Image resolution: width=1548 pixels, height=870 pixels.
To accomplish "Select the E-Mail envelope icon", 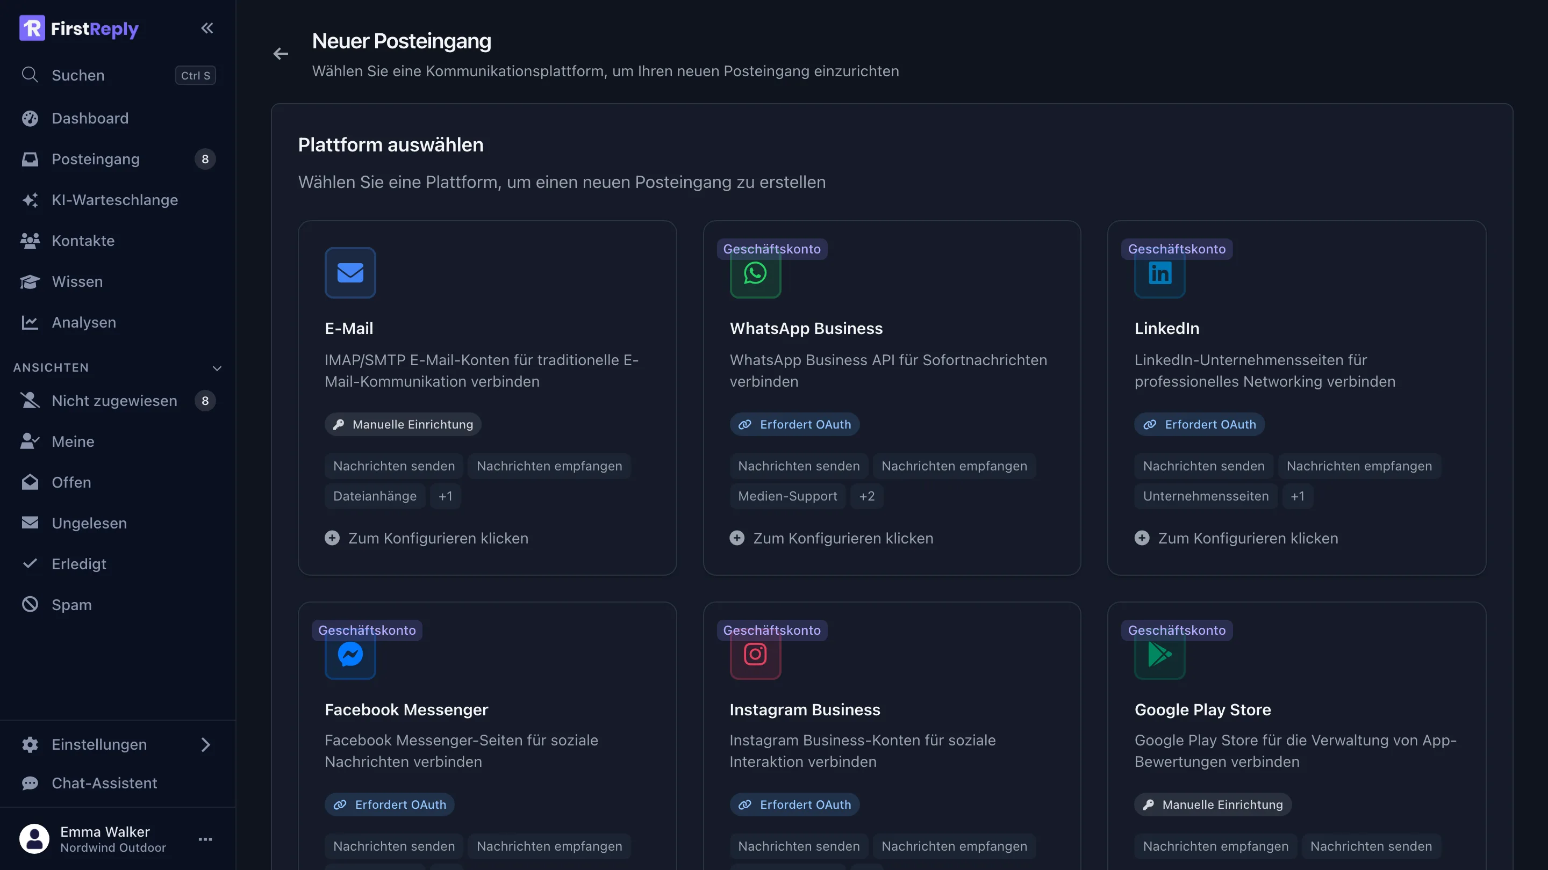I will click(x=350, y=273).
